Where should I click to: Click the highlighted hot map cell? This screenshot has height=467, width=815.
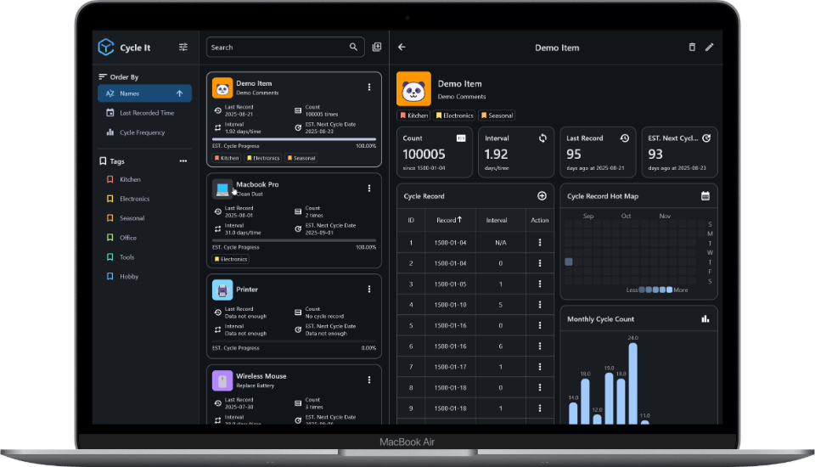(x=569, y=262)
